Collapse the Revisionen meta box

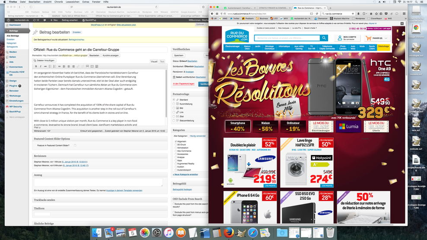(x=100, y=156)
